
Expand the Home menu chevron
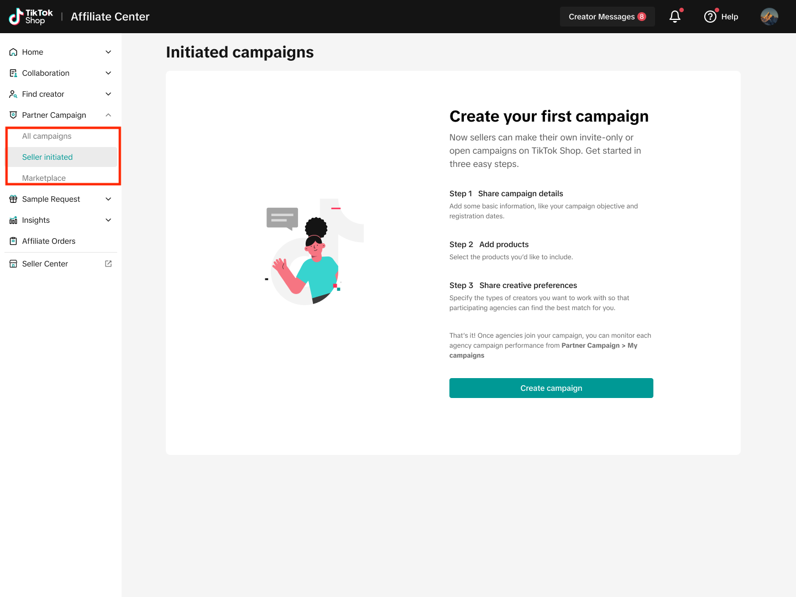[108, 52]
